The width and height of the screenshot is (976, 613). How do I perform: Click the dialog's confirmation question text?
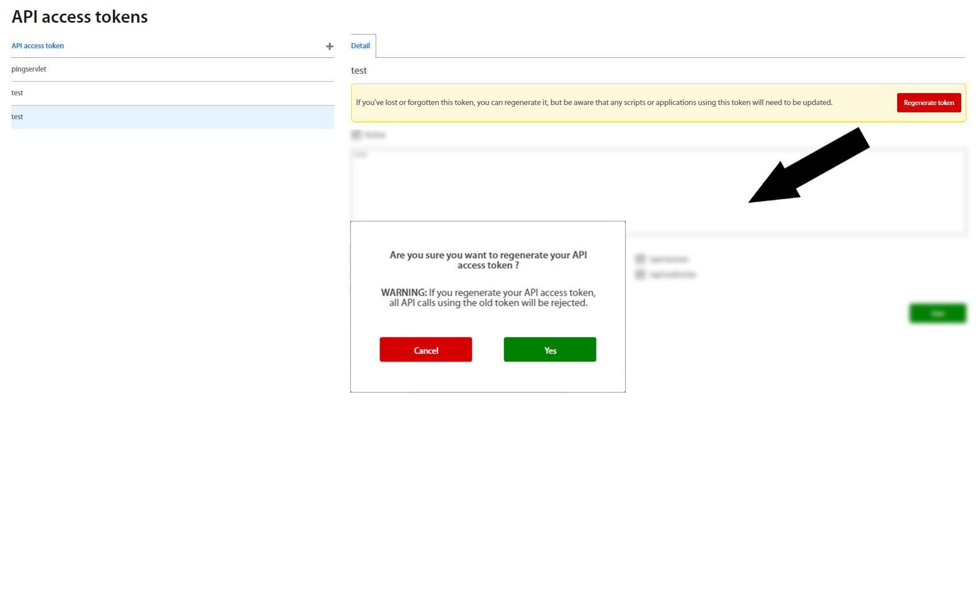point(488,260)
